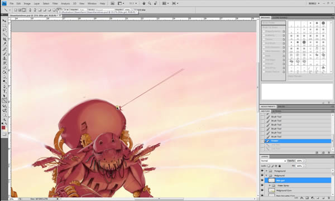This screenshot has height=201, width=335.
Task: Click Rotate View icon in application bar
Action: pyautogui.click(x=156, y=3)
